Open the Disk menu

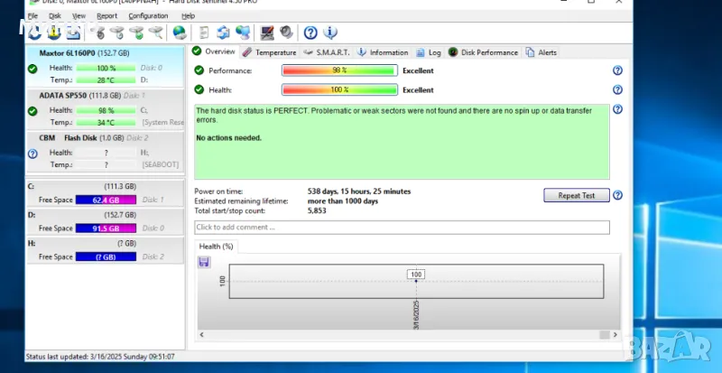(x=55, y=16)
